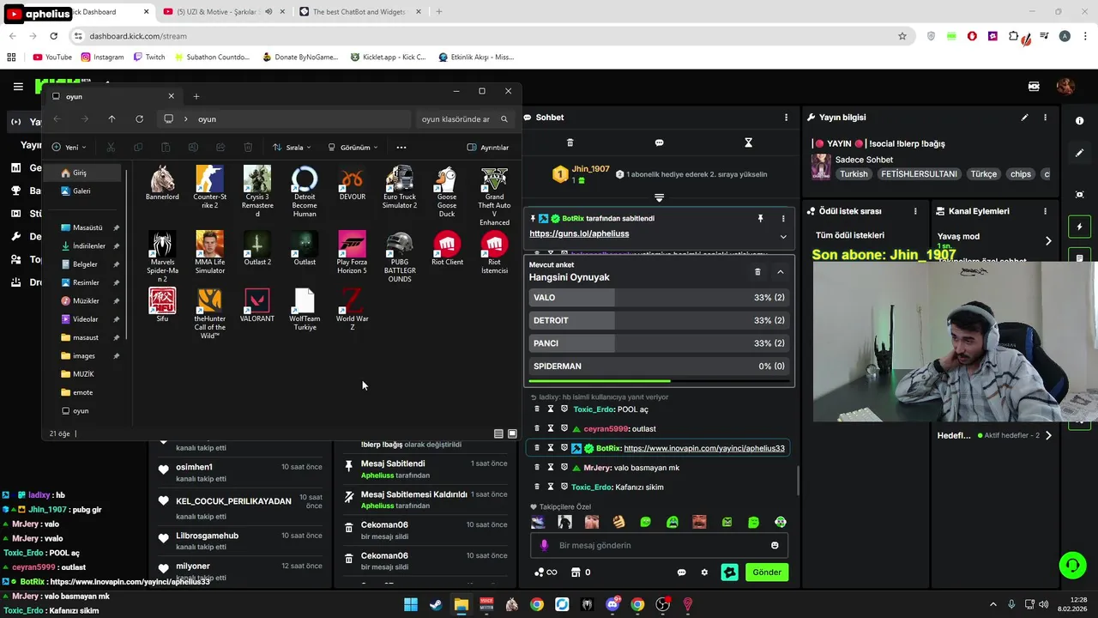
Task: Open İndirilenler folder in sidebar
Action: [89, 246]
